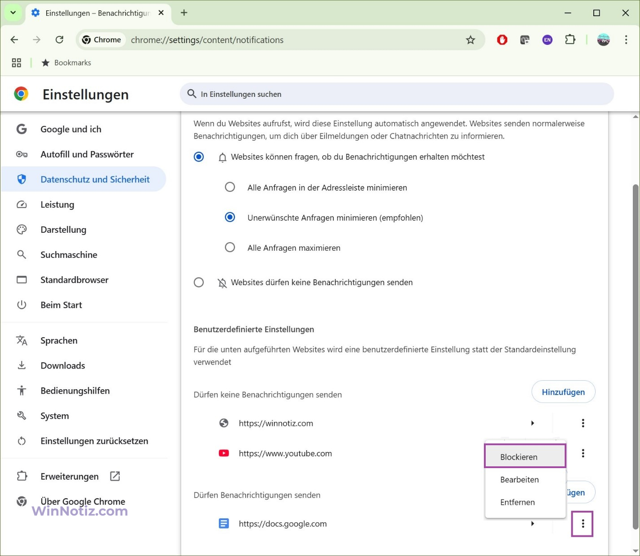Expand the winnotiz.com site details arrow

[532, 423]
